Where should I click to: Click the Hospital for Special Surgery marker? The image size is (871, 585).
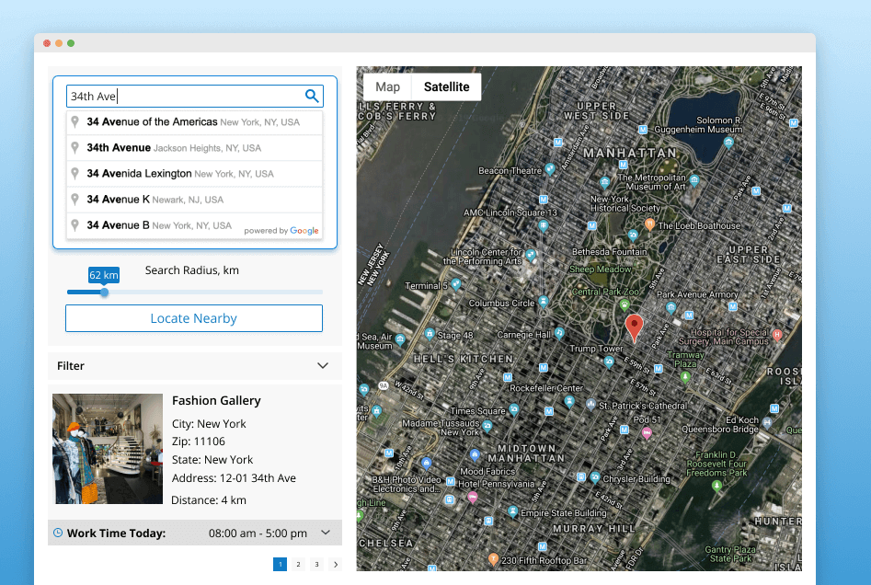777,335
